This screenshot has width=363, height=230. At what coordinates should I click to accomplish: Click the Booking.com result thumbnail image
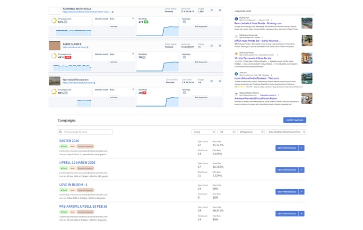point(307,23)
